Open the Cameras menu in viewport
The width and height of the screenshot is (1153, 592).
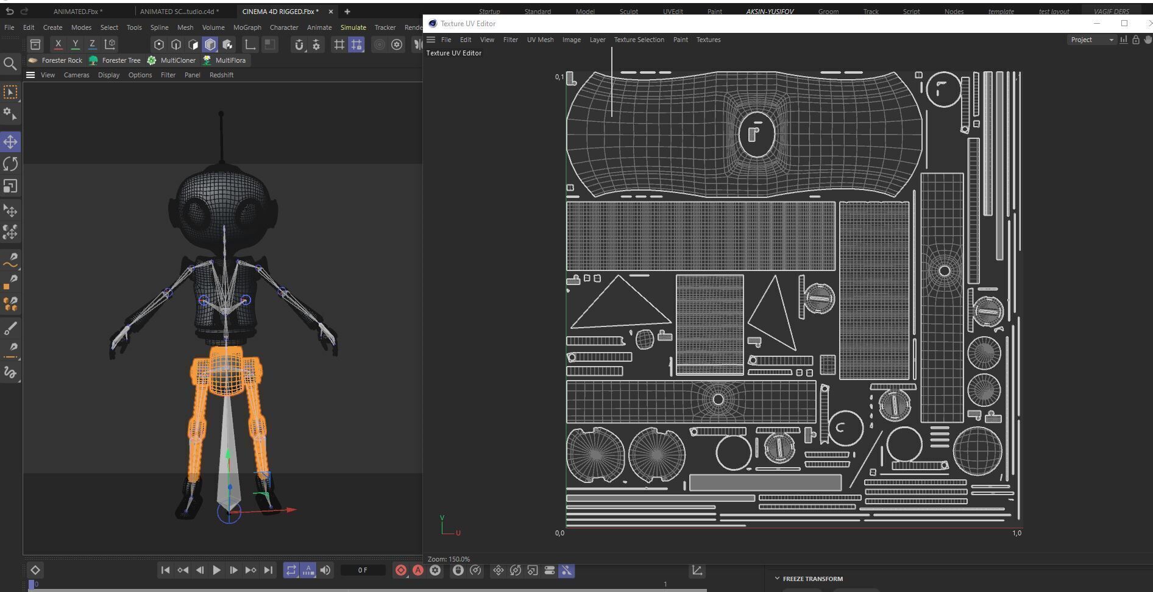coord(77,75)
